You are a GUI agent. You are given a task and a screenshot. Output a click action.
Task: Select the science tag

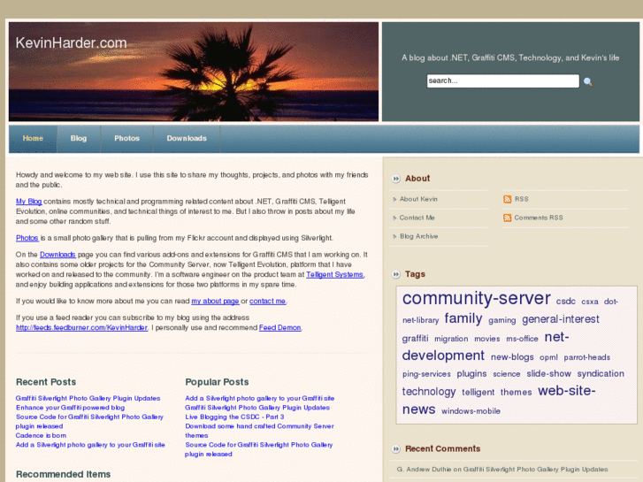pyautogui.click(x=507, y=374)
